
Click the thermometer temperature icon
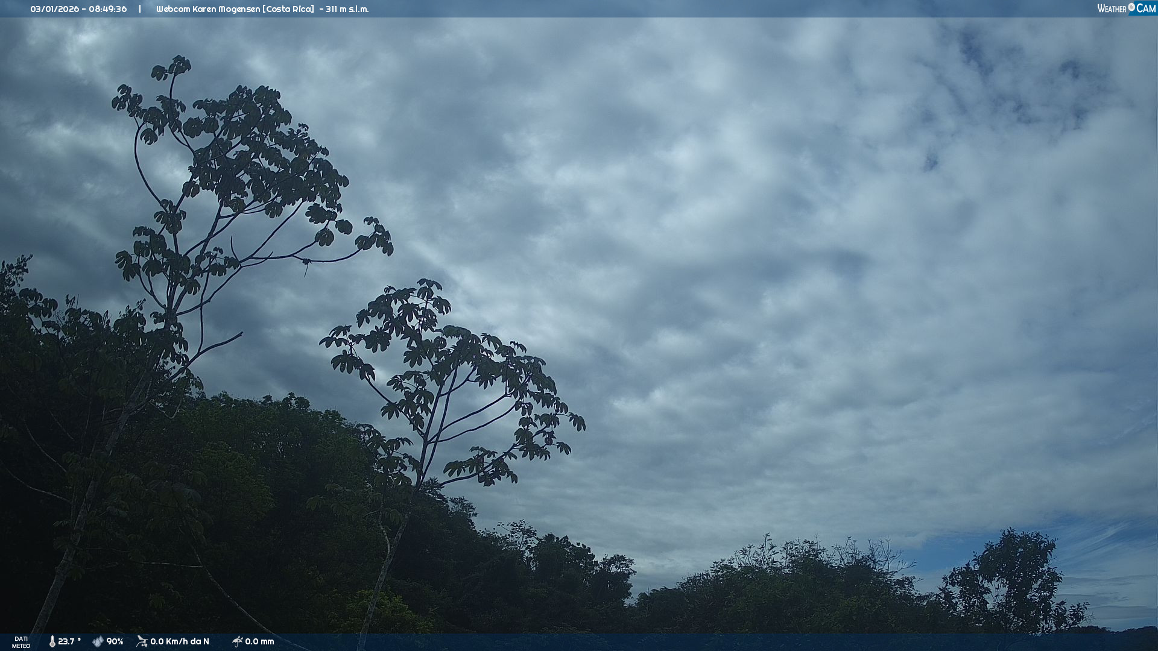coord(52,641)
